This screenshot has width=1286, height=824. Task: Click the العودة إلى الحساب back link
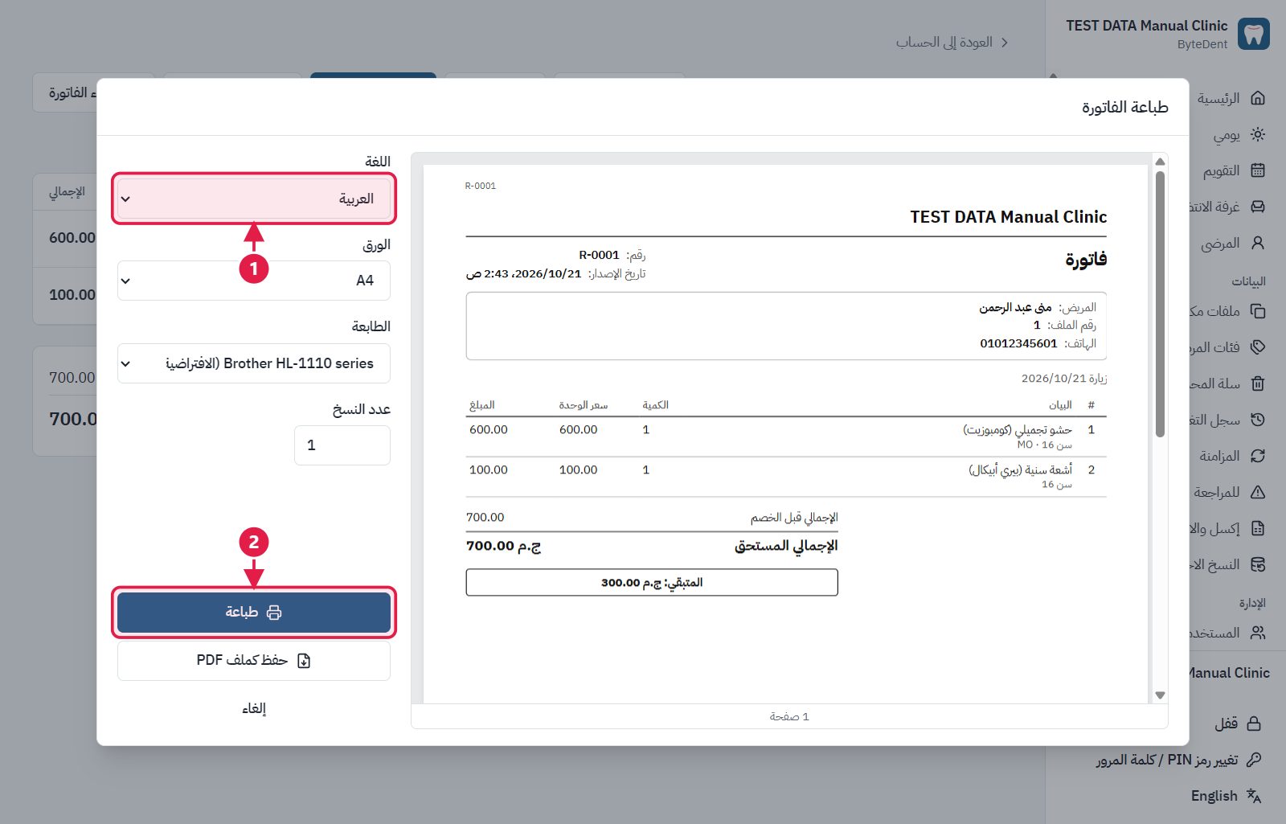pos(952,42)
